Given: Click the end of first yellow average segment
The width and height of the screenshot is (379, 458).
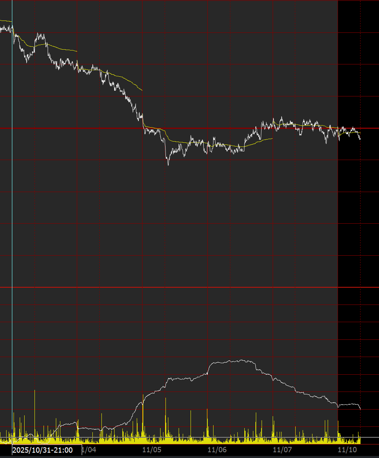Looking at the screenshot, I should 77,51.
